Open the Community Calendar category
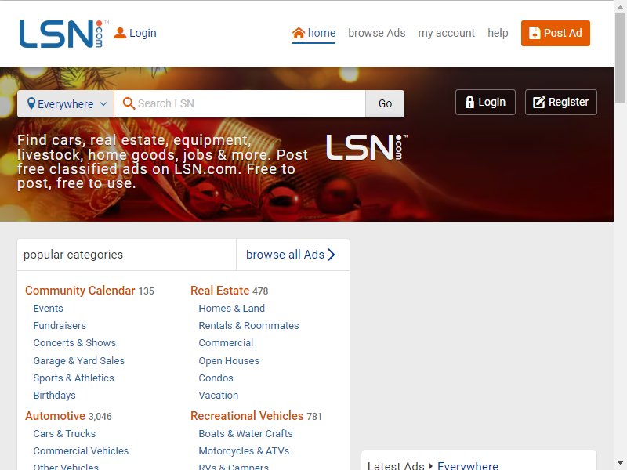The width and height of the screenshot is (627, 470). [x=80, y=291]
